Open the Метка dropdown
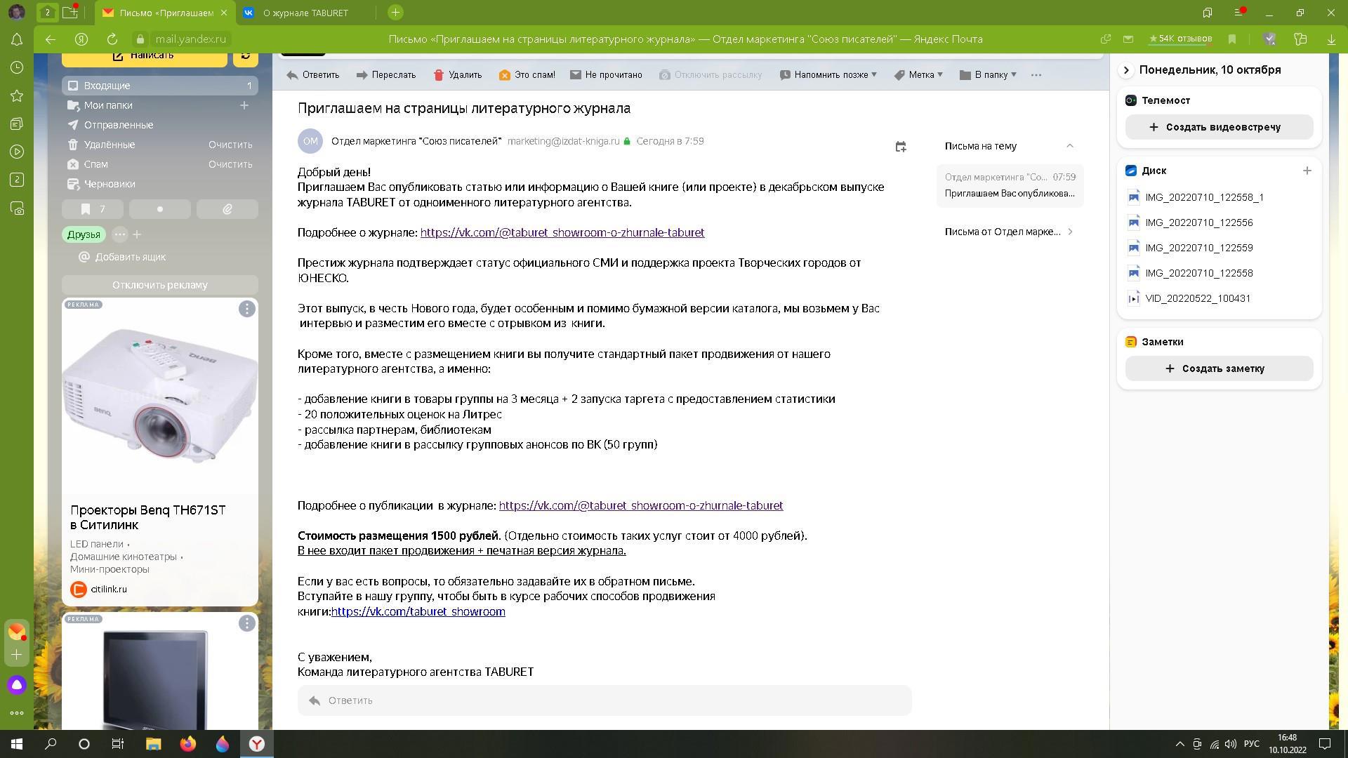The height and width of the screenshot is (758, 1348). pyautogui.click(x=918, y=75)
